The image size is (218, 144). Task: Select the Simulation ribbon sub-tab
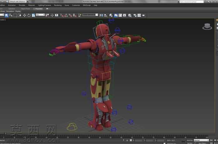click(x=10, y=11)
